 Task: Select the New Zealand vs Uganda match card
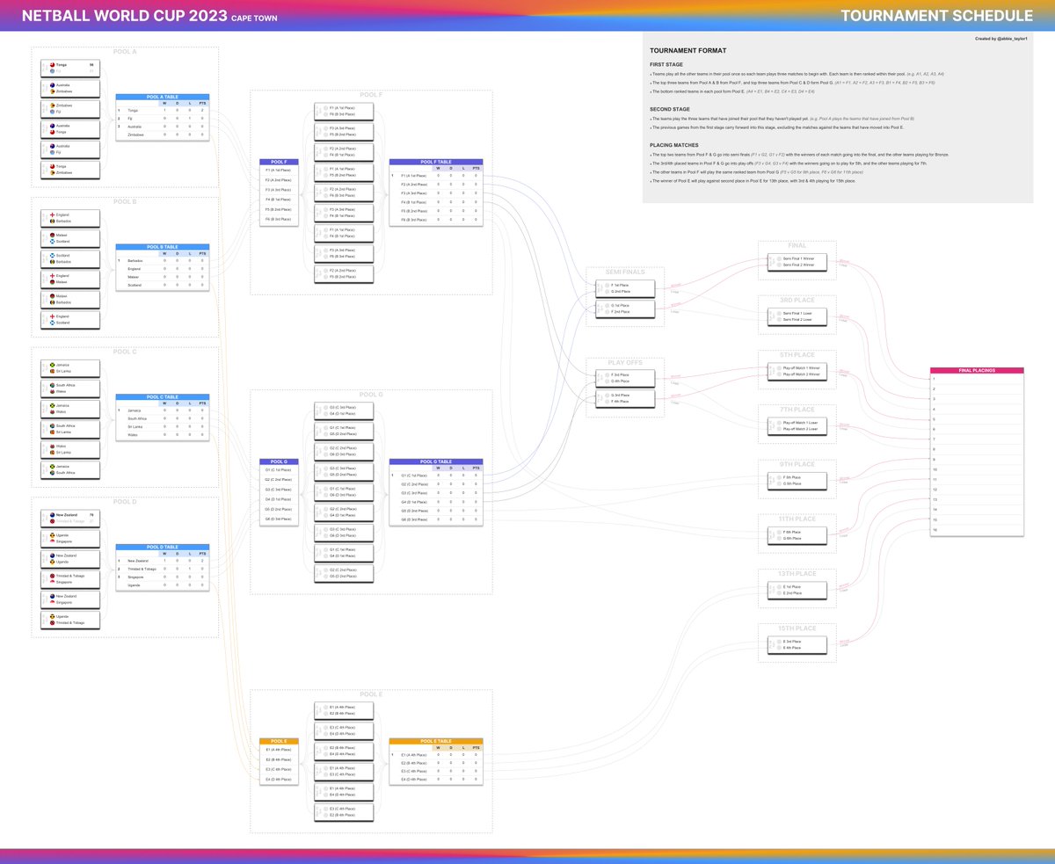pos(70,559)
